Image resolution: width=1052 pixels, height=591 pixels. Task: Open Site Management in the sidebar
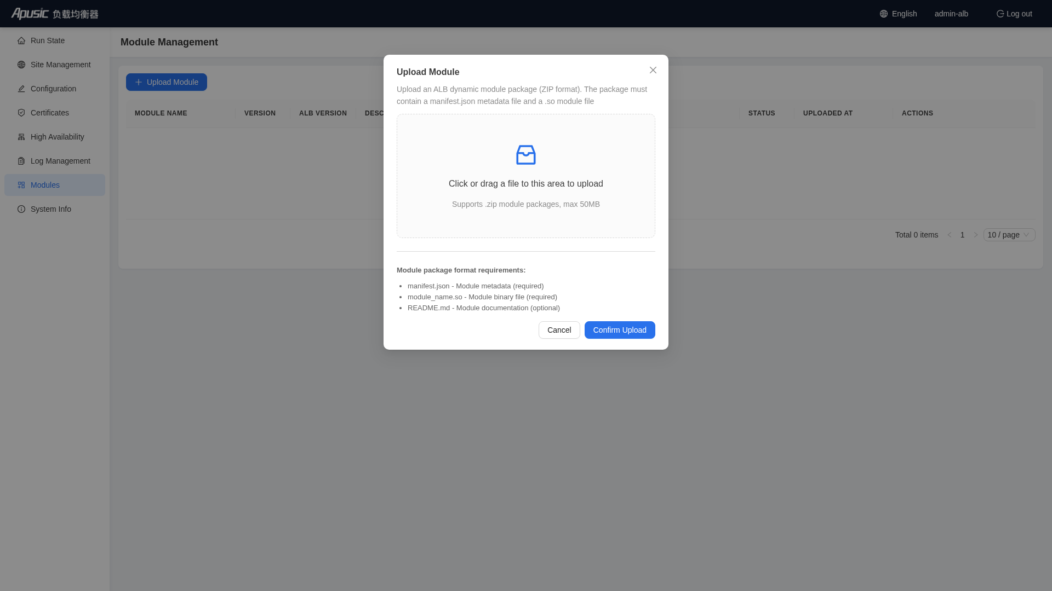pyautogui.click(x=55, y=65)
